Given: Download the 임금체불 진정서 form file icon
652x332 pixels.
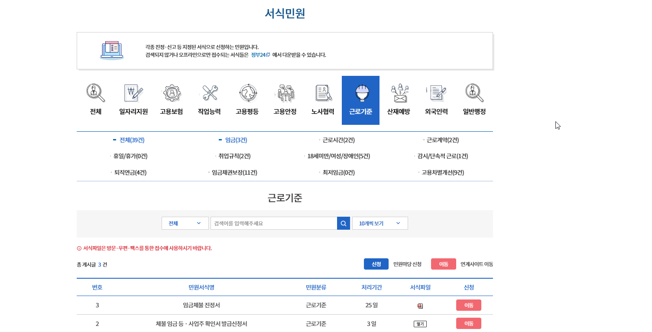Looking at the screenshot, I should click(x=420, y=306).
